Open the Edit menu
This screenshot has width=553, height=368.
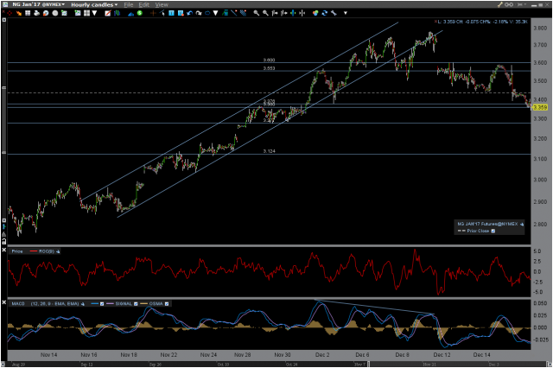(144, 4)
